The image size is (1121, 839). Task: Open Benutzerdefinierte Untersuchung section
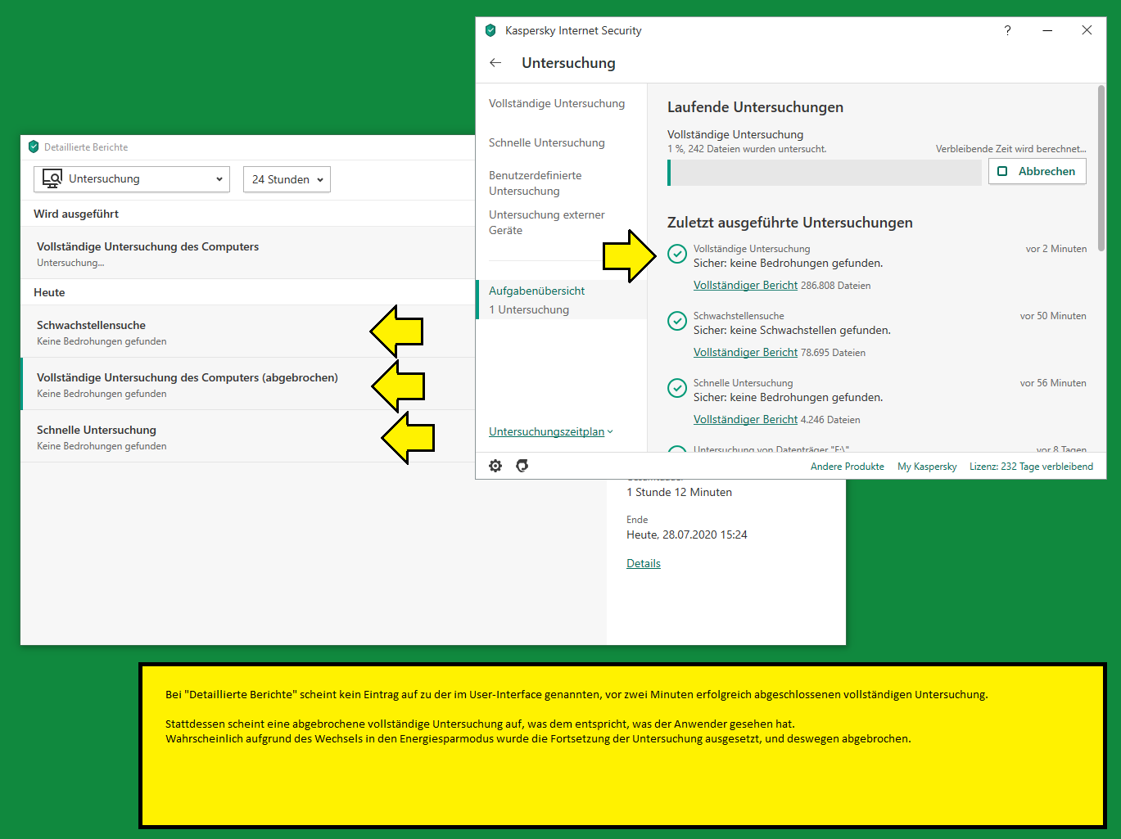(x=536, y=183)
